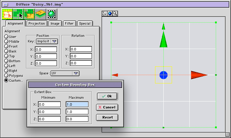Select the Back alignment radio button
231x138 pixels.
click(x=6, y=51)
